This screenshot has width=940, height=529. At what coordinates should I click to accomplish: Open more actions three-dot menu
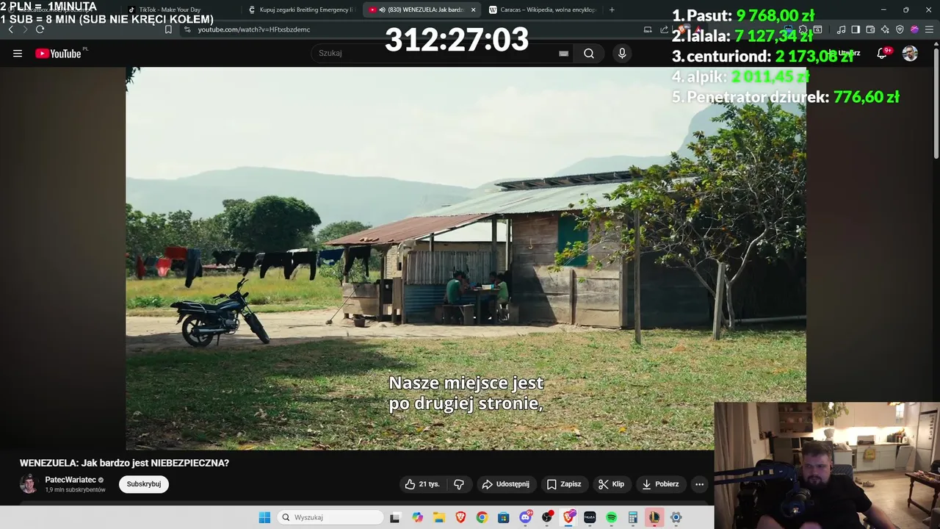click(x=699, y=484)
